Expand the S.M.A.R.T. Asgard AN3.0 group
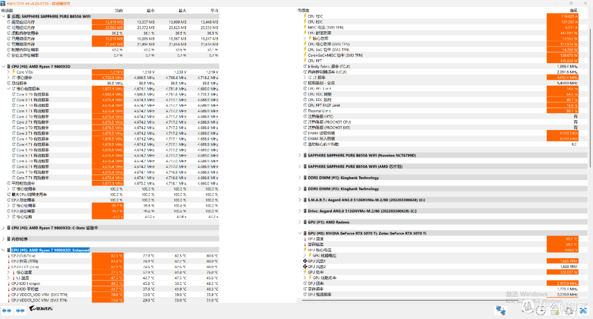This screenshot has width=593, height=319. tap(300, 200)
